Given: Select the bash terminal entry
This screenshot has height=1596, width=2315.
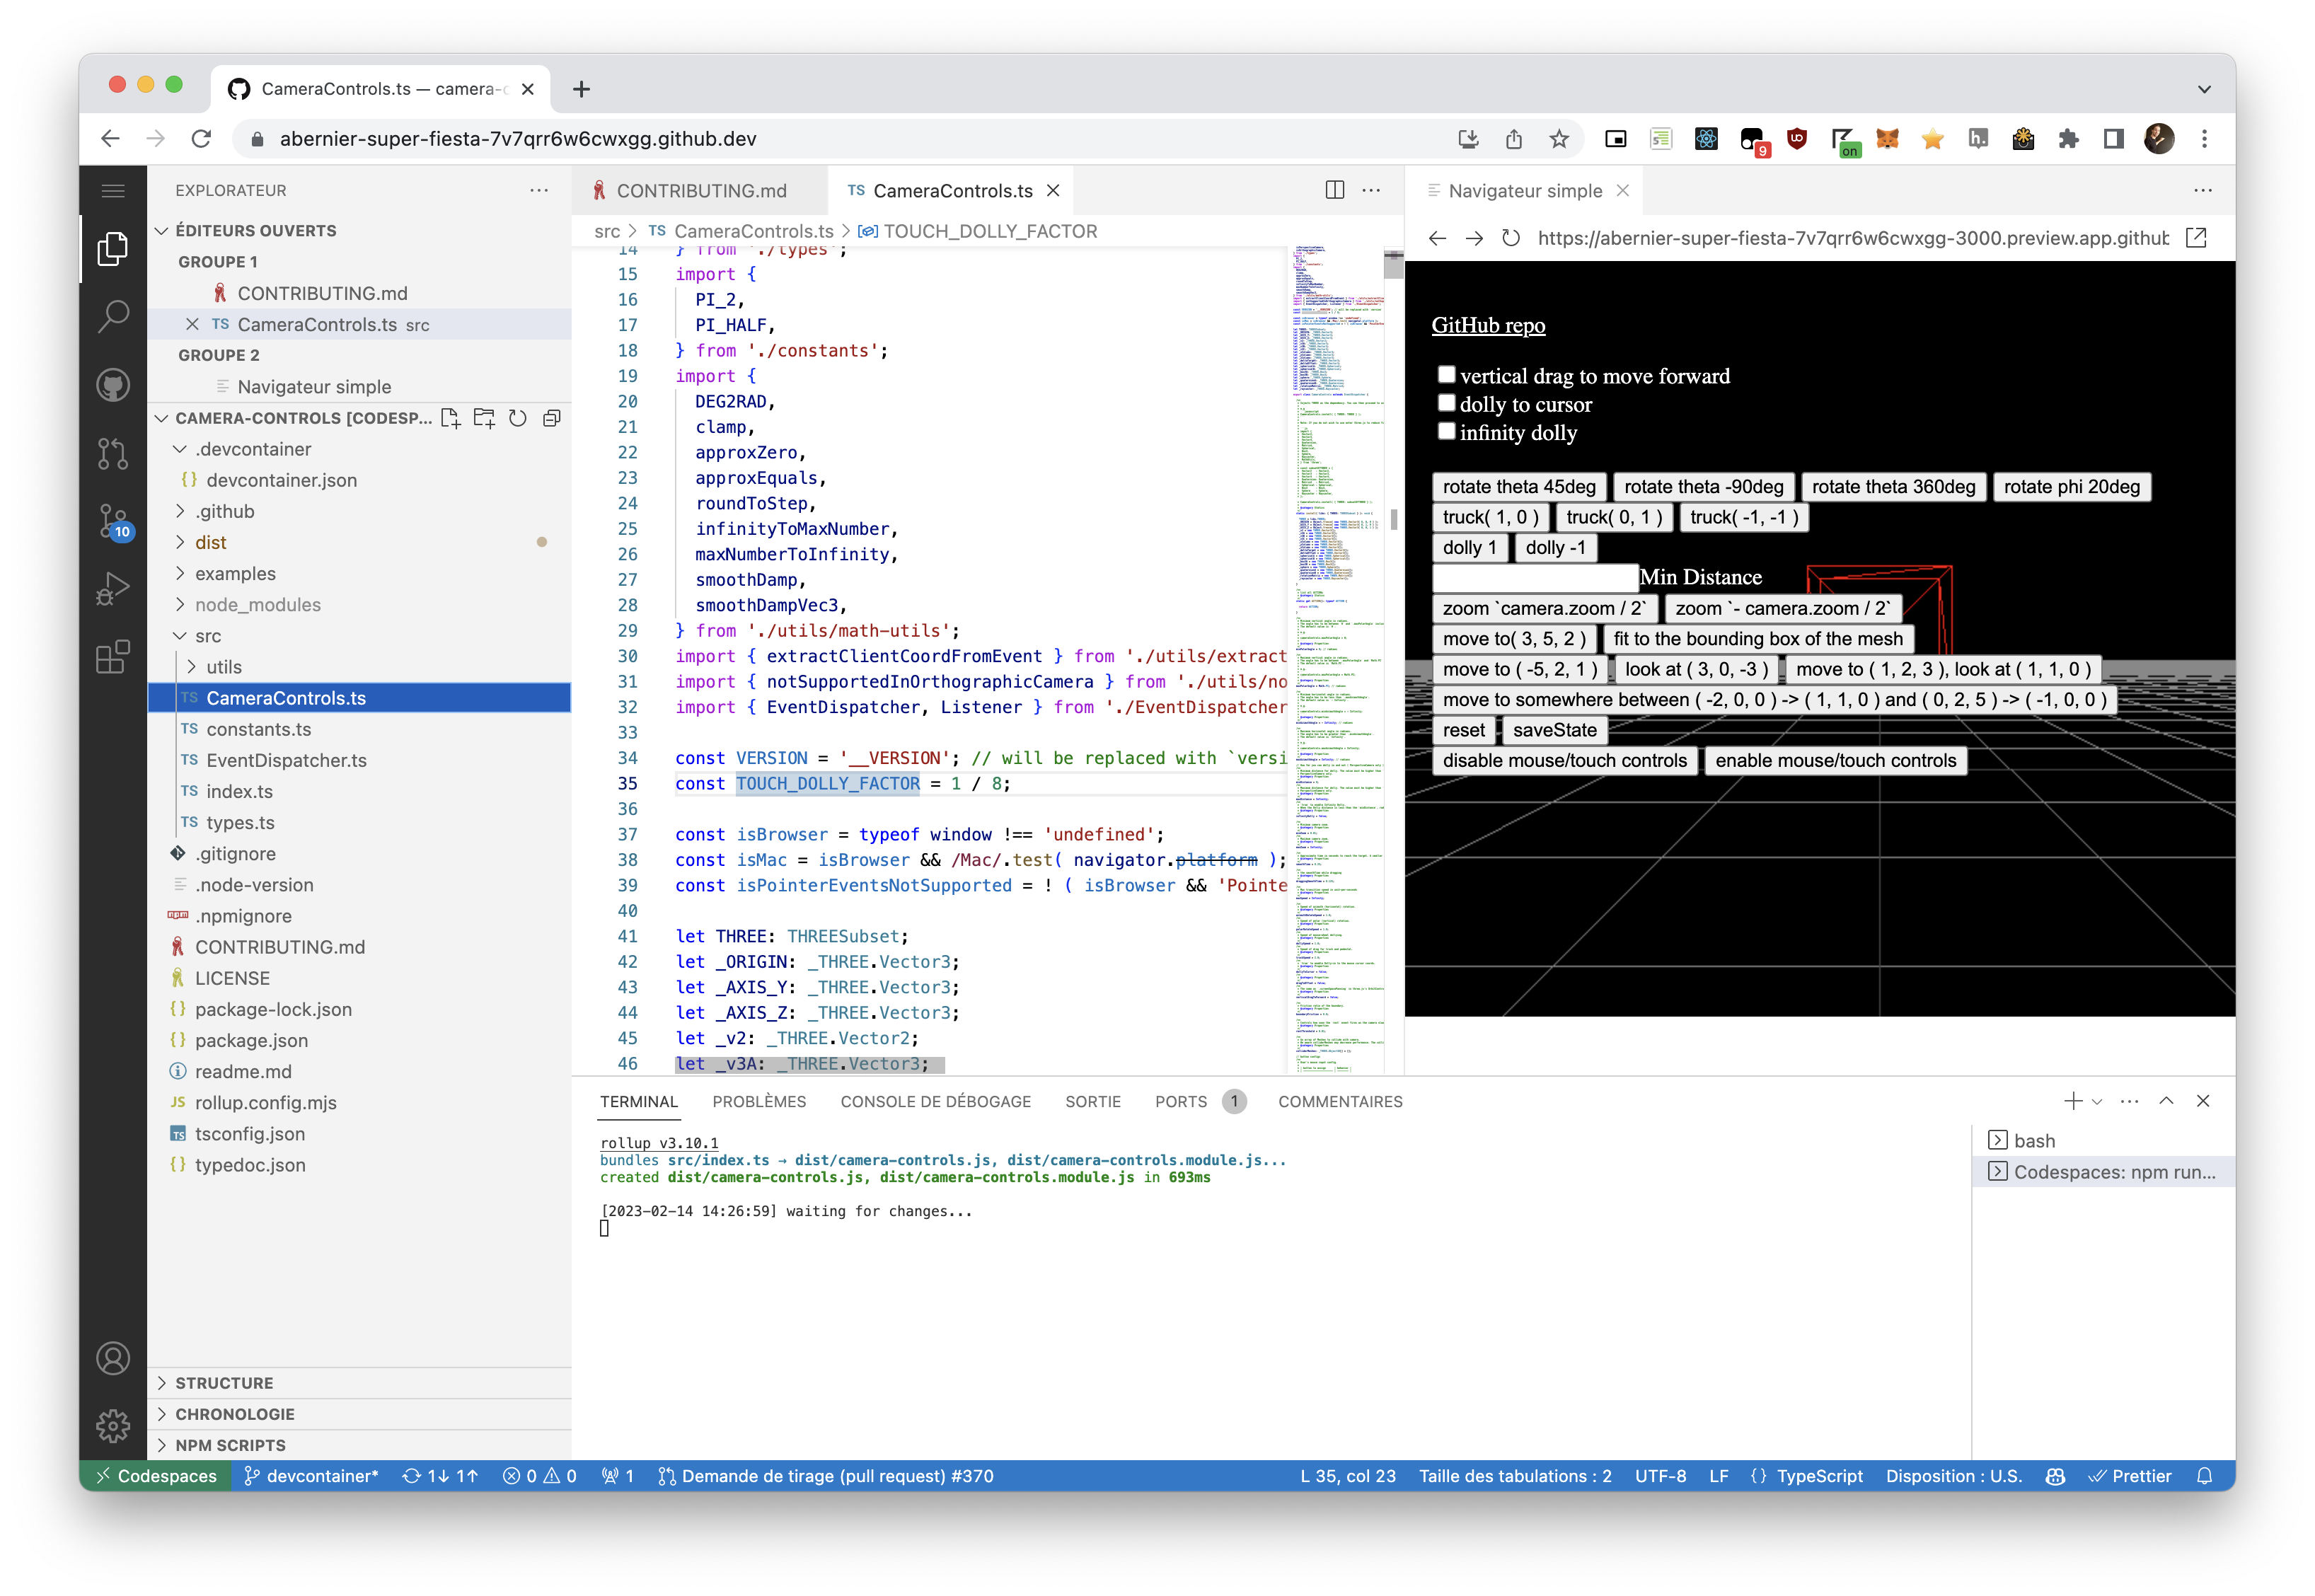Looking at the screenshot, I should pos(2103,1141).
